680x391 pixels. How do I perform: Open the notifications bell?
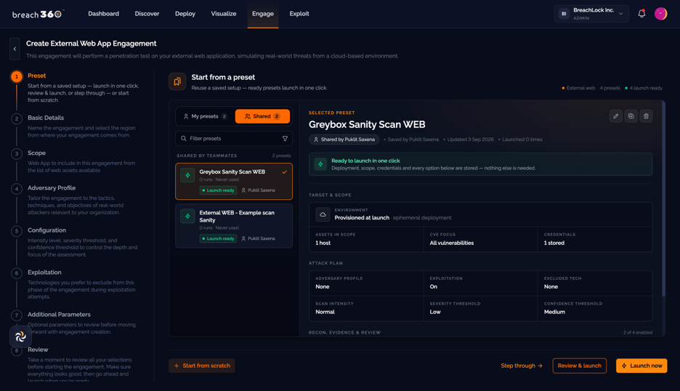click(x=641, y=14)
